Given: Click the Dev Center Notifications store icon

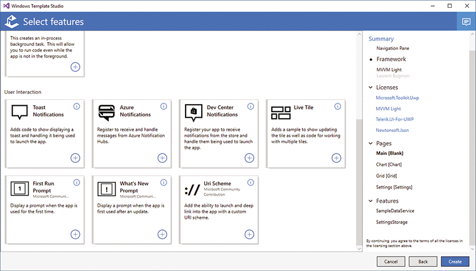Looking at the screenshot, I should tap(194, 113).
